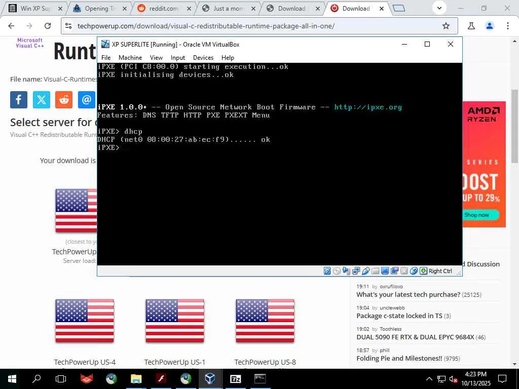Share page on Facebook
This screenshot has height=389, width=519.
click(19, 100)
